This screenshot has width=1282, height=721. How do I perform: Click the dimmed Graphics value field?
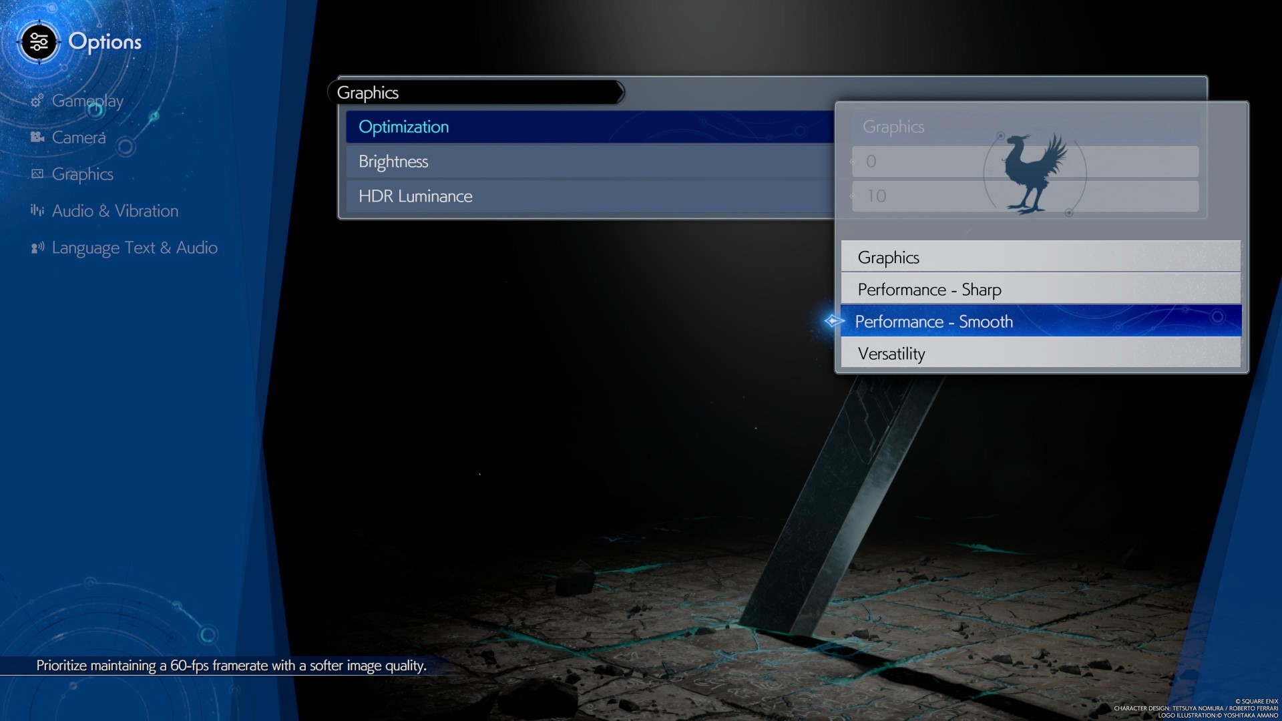(1025, 127)
